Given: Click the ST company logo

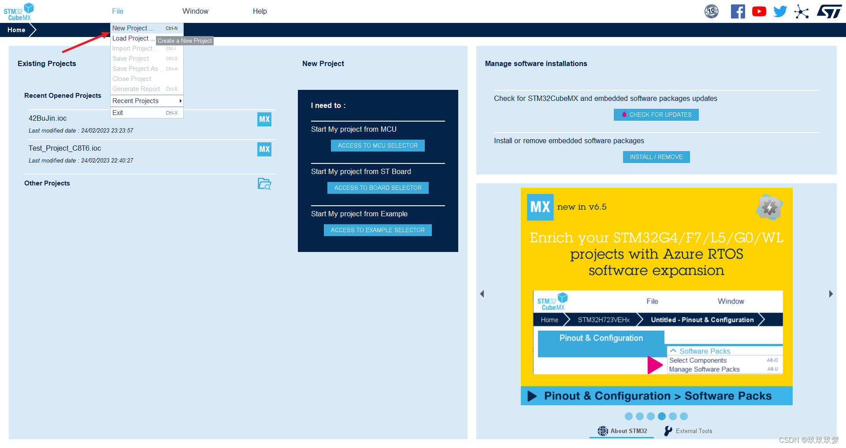Looking at the screenshot, I should click(x=830, y=11).
